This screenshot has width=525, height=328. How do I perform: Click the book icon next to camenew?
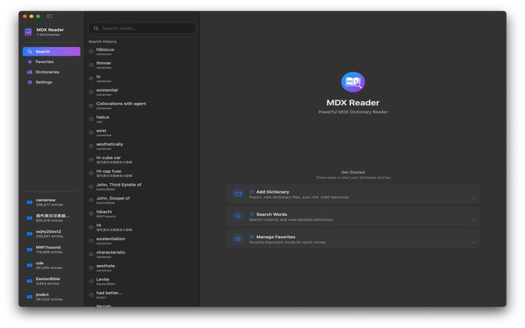30,202
